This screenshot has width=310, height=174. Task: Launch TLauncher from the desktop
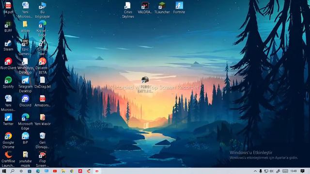162,8
